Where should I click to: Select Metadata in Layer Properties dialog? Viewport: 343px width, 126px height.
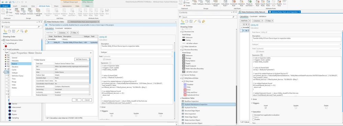(x=15, y=61)
